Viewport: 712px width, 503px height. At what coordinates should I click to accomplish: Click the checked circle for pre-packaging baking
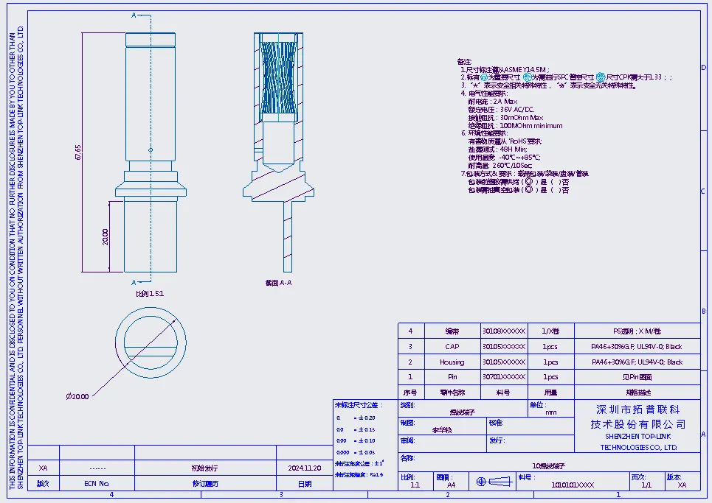coord(527,181)
